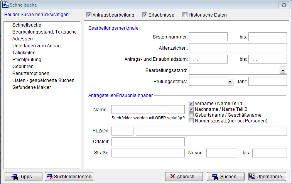292x184 pixels.
Task: Open the Bearbeitungsstand dropdown
Action: [x=283, y=70]
